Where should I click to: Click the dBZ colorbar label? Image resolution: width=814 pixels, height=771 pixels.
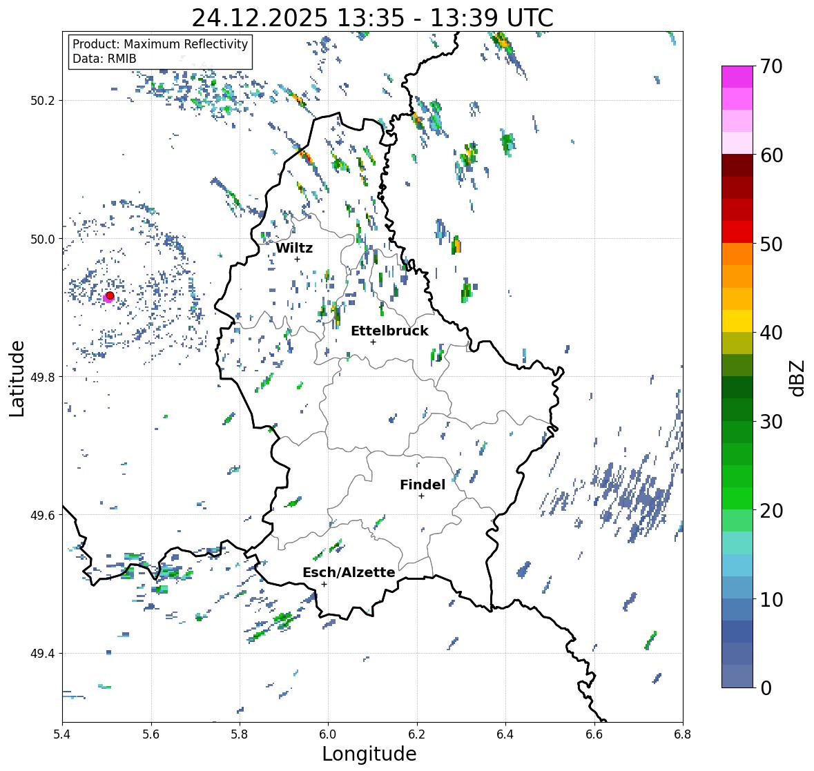[798, 378]
